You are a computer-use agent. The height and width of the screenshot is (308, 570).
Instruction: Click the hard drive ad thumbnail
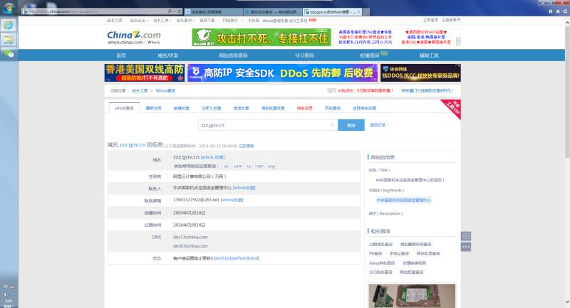pos(412,296)
